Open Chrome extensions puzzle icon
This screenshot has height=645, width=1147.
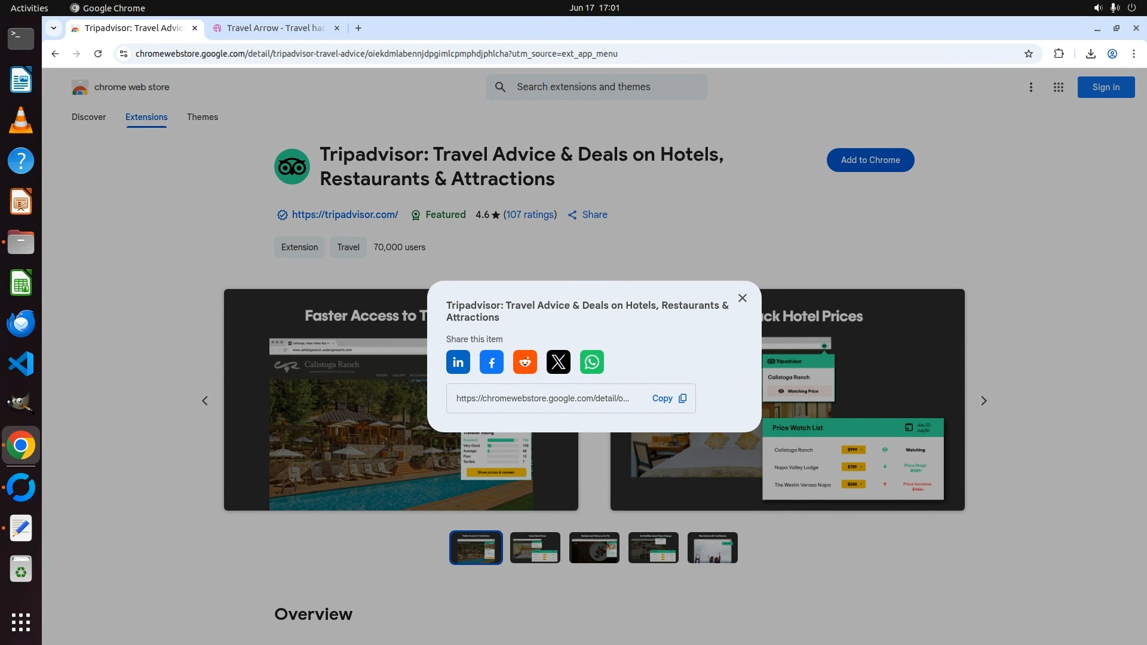tap(1059, 54)
